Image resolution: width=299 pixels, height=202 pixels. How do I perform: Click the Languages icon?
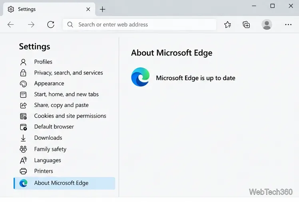[x=23, y=160]
